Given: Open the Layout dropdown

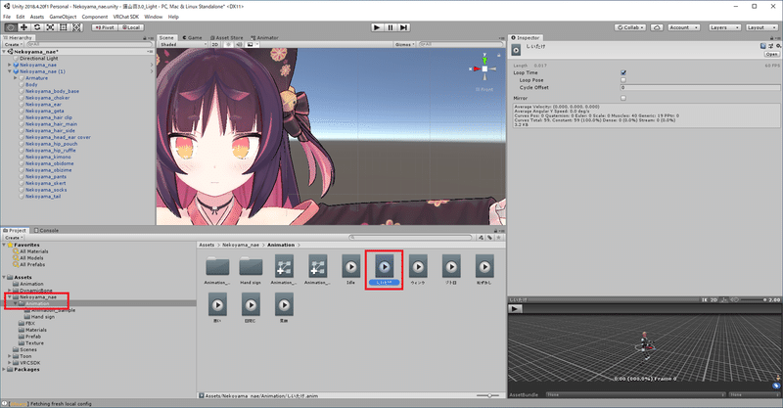Looking at the screenshot, I should click(761, 27).
